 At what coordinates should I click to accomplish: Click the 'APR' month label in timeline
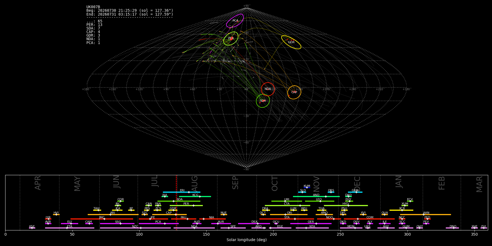point(38,183)
